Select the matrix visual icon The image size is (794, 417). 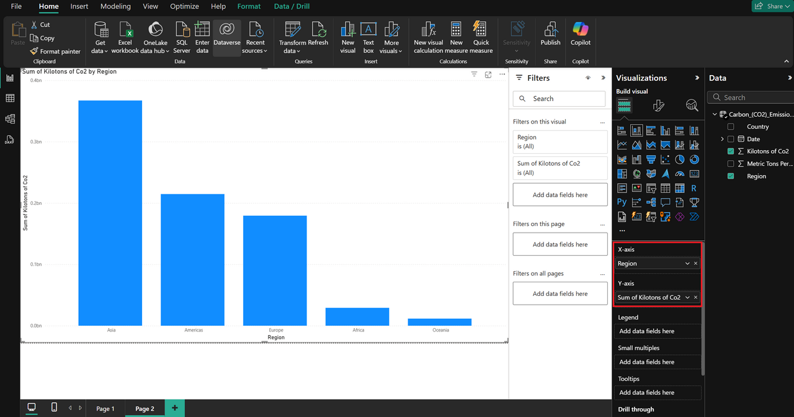click(679, 188)
